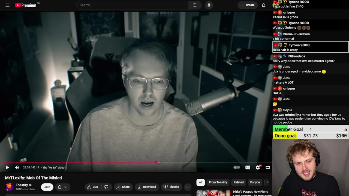This screenshot has height=196, width=349.
Task: Select the All filter chip
Action: coord(201,182)
